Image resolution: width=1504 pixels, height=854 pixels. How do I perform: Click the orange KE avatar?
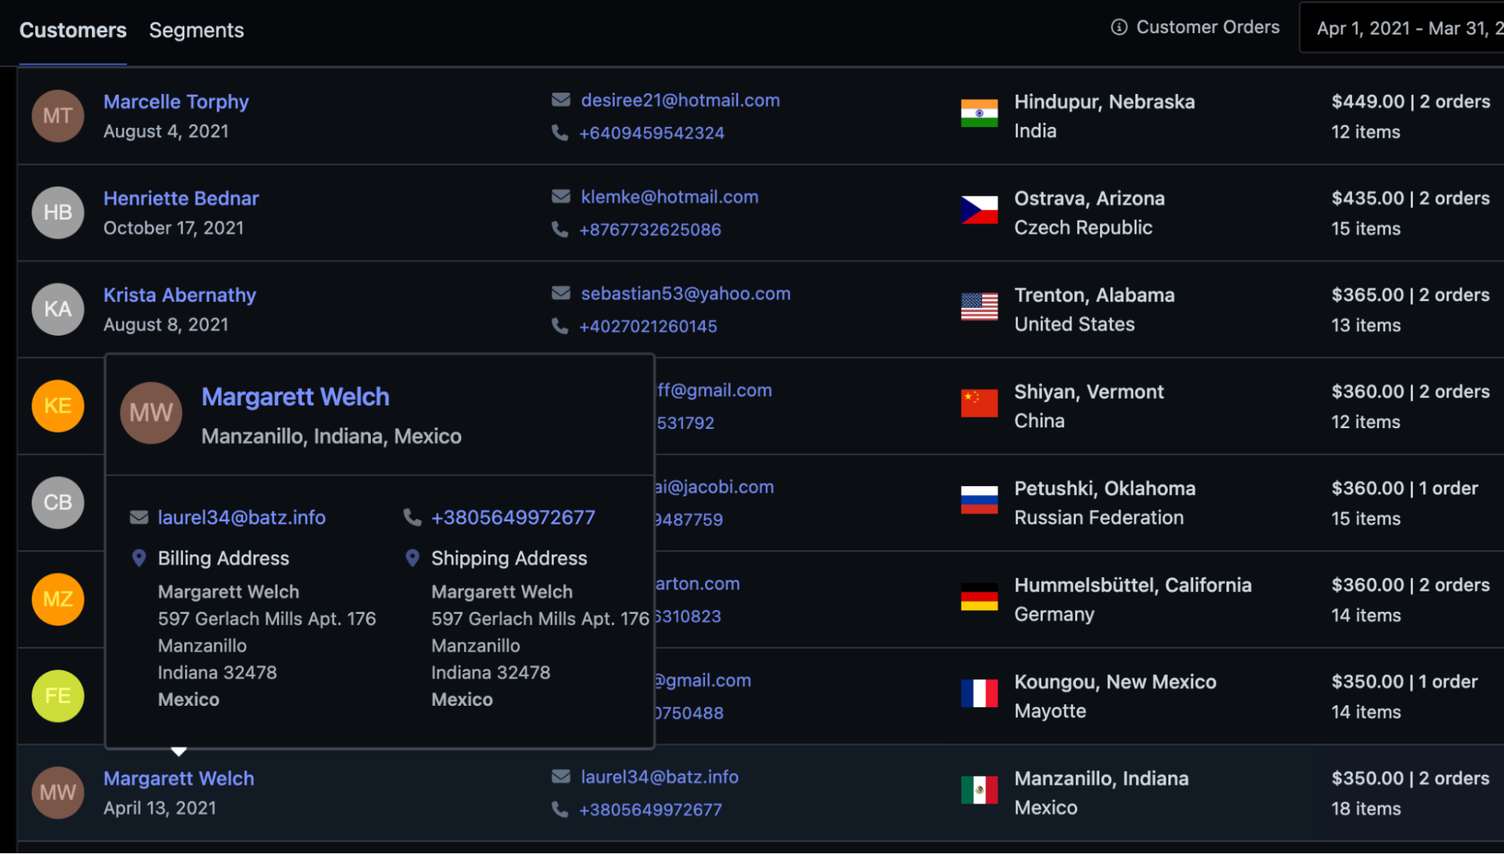click(x=58, y=406)
